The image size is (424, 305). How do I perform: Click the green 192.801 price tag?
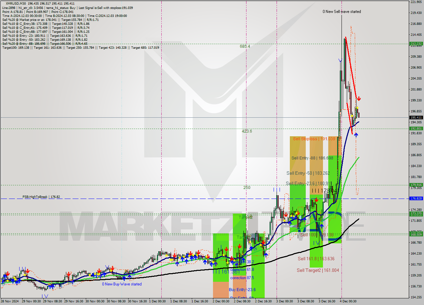416,129
